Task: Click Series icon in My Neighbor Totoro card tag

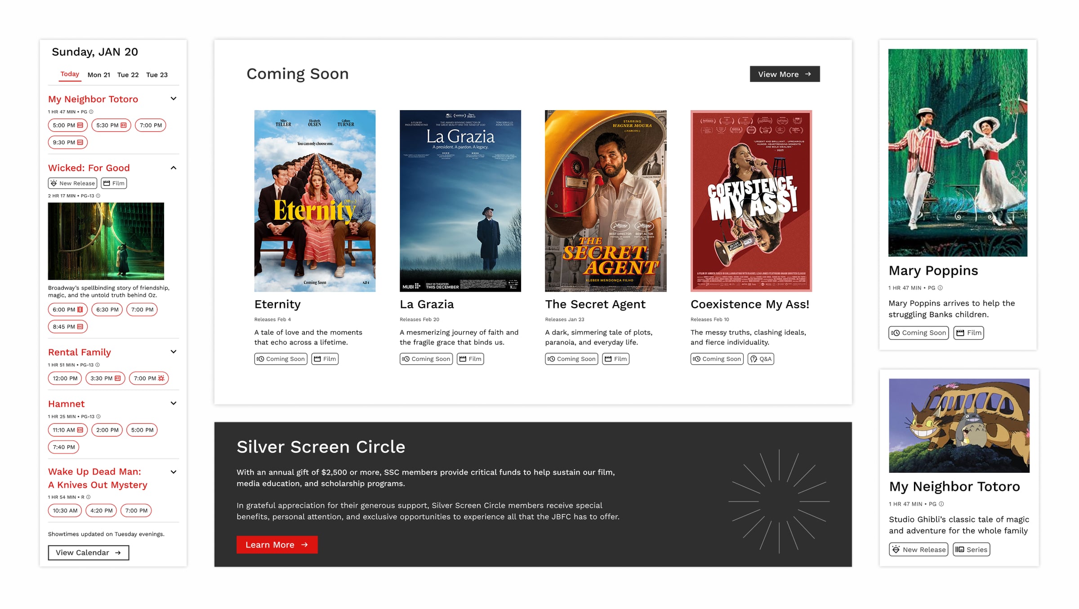Action: [960, 550]
